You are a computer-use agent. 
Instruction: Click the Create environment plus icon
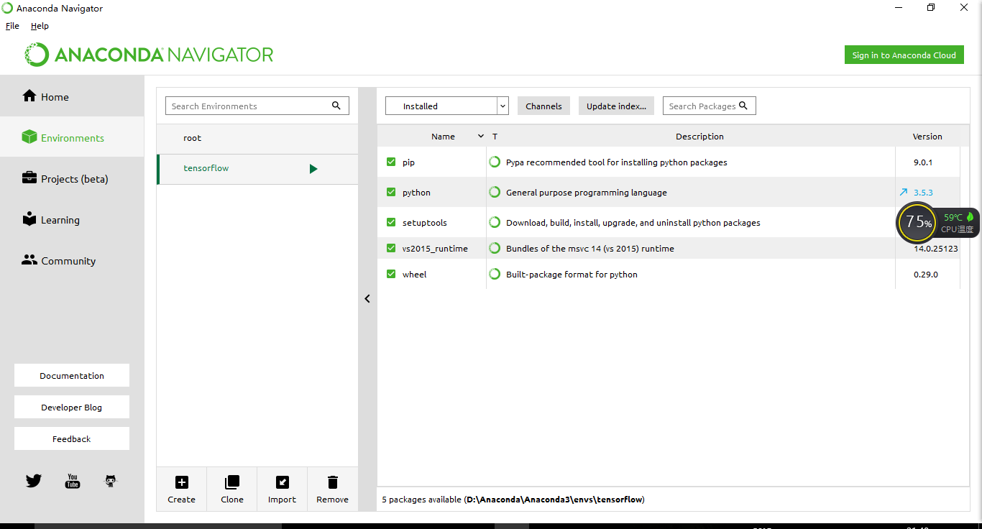[x=182, y=482]
